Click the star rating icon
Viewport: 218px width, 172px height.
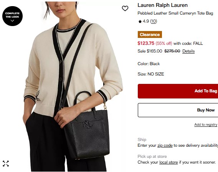tap(140, 21)
